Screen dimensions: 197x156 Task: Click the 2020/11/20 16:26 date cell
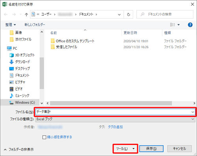[136, 47]
